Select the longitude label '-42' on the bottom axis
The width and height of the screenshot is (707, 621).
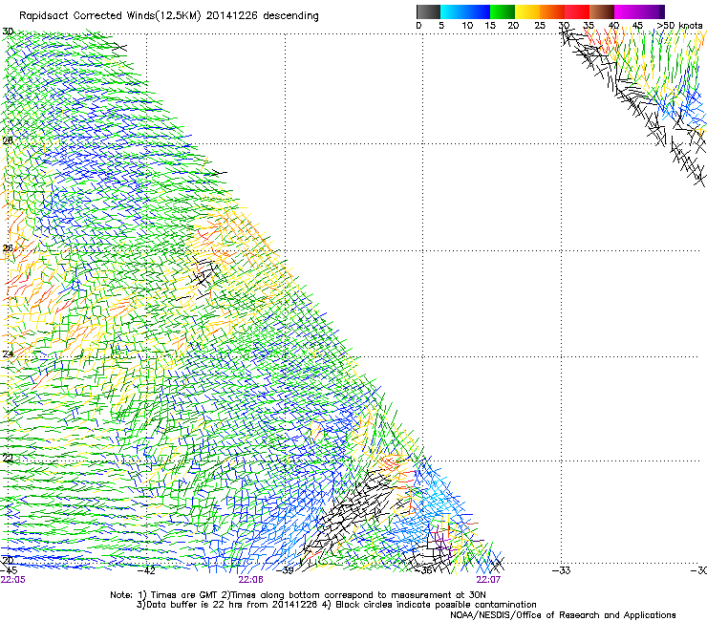(x=146, y=570)
